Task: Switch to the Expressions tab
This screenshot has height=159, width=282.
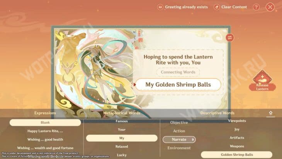Action: (45, 113)
